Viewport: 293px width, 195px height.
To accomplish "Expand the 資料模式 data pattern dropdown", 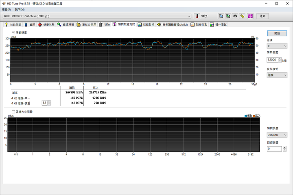I will 278,75.
